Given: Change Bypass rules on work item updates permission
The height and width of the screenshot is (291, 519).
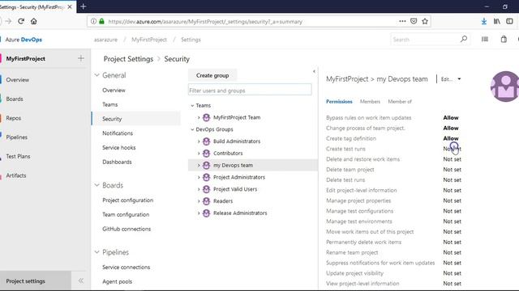Looking at the screenshot, I should point(451,118).
